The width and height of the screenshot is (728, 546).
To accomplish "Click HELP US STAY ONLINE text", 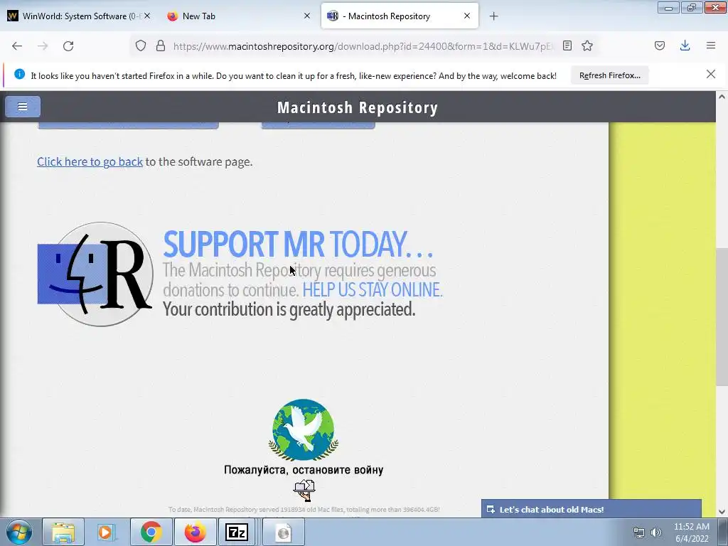I will 373,290.
